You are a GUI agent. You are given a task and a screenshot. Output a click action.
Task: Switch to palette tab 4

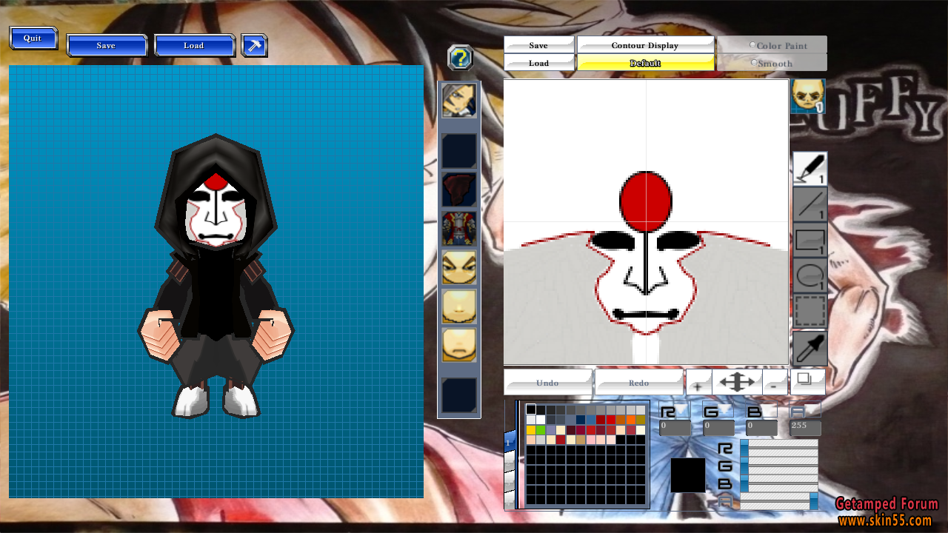click(509, 500)
